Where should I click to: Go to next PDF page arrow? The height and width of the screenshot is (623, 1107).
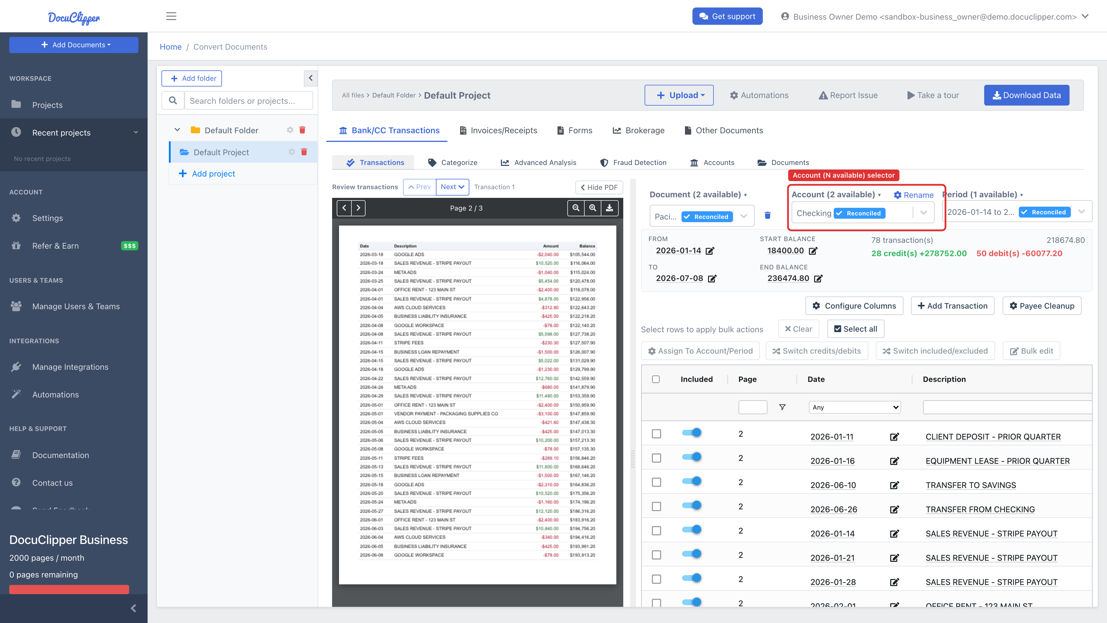[358, 208]
